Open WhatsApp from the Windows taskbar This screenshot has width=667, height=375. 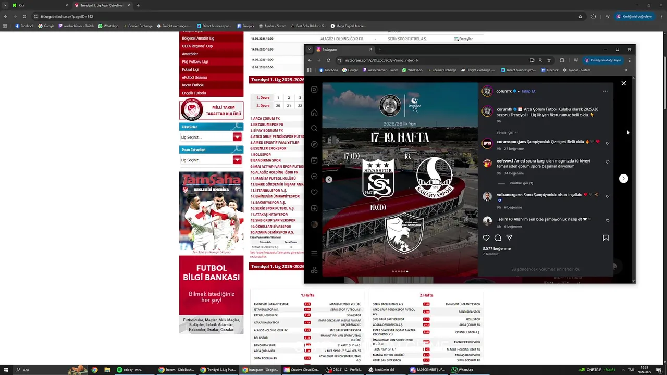coord(463,370)
